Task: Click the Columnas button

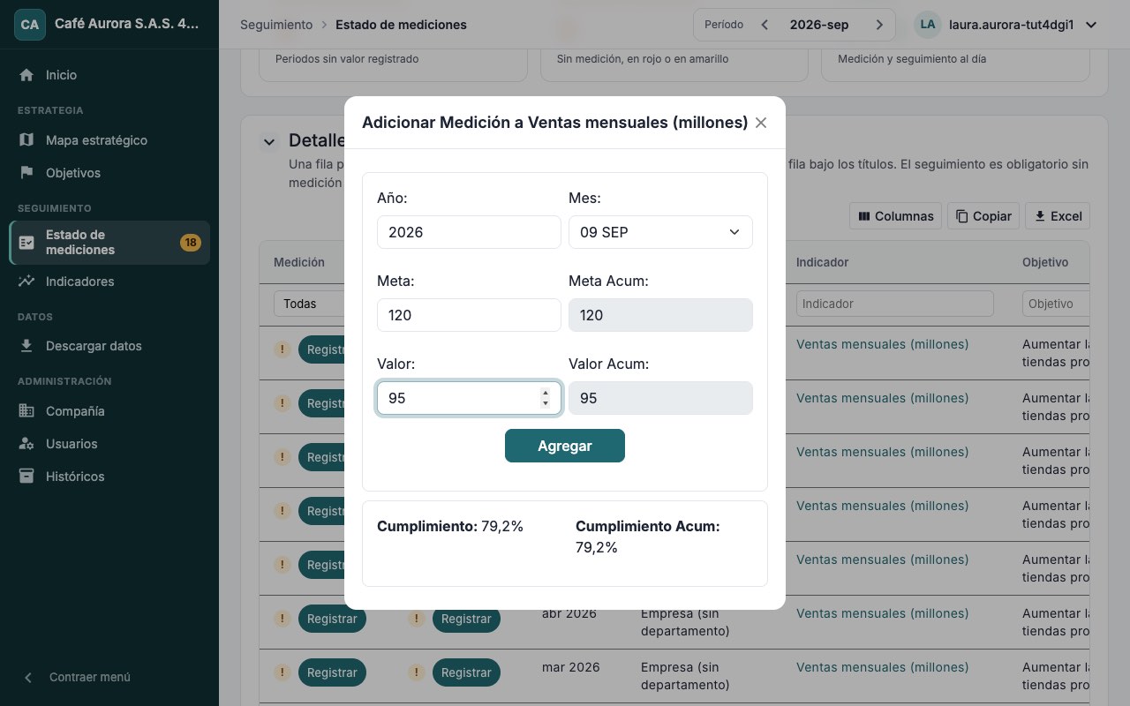Action: (895, 216)
